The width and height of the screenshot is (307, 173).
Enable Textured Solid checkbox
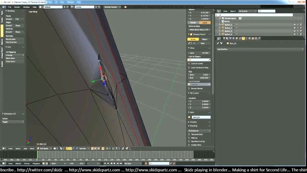point(189,135)
